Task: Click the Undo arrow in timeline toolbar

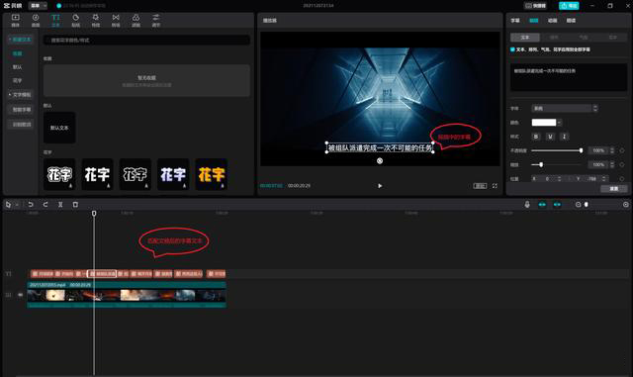Action: (x=31, y=205)
